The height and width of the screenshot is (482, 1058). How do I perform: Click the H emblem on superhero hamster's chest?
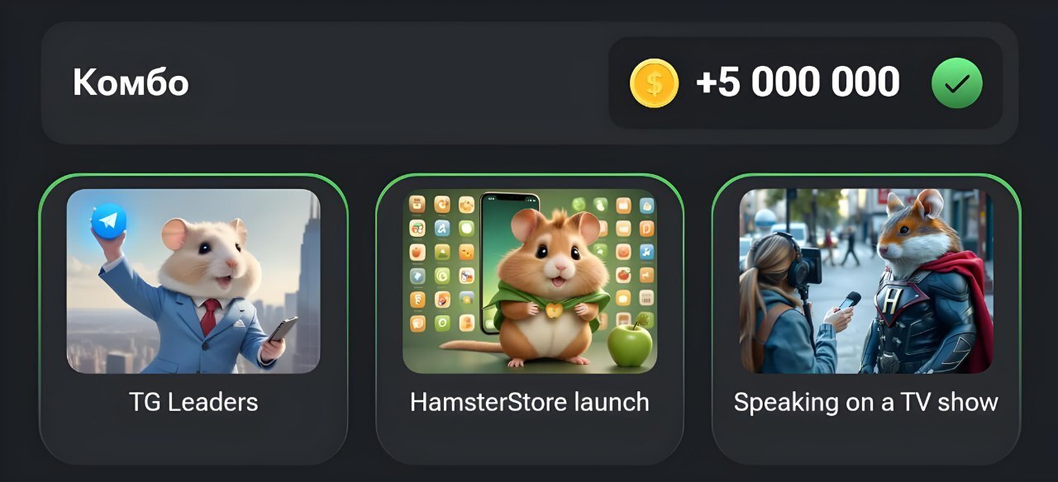[892, 303]
